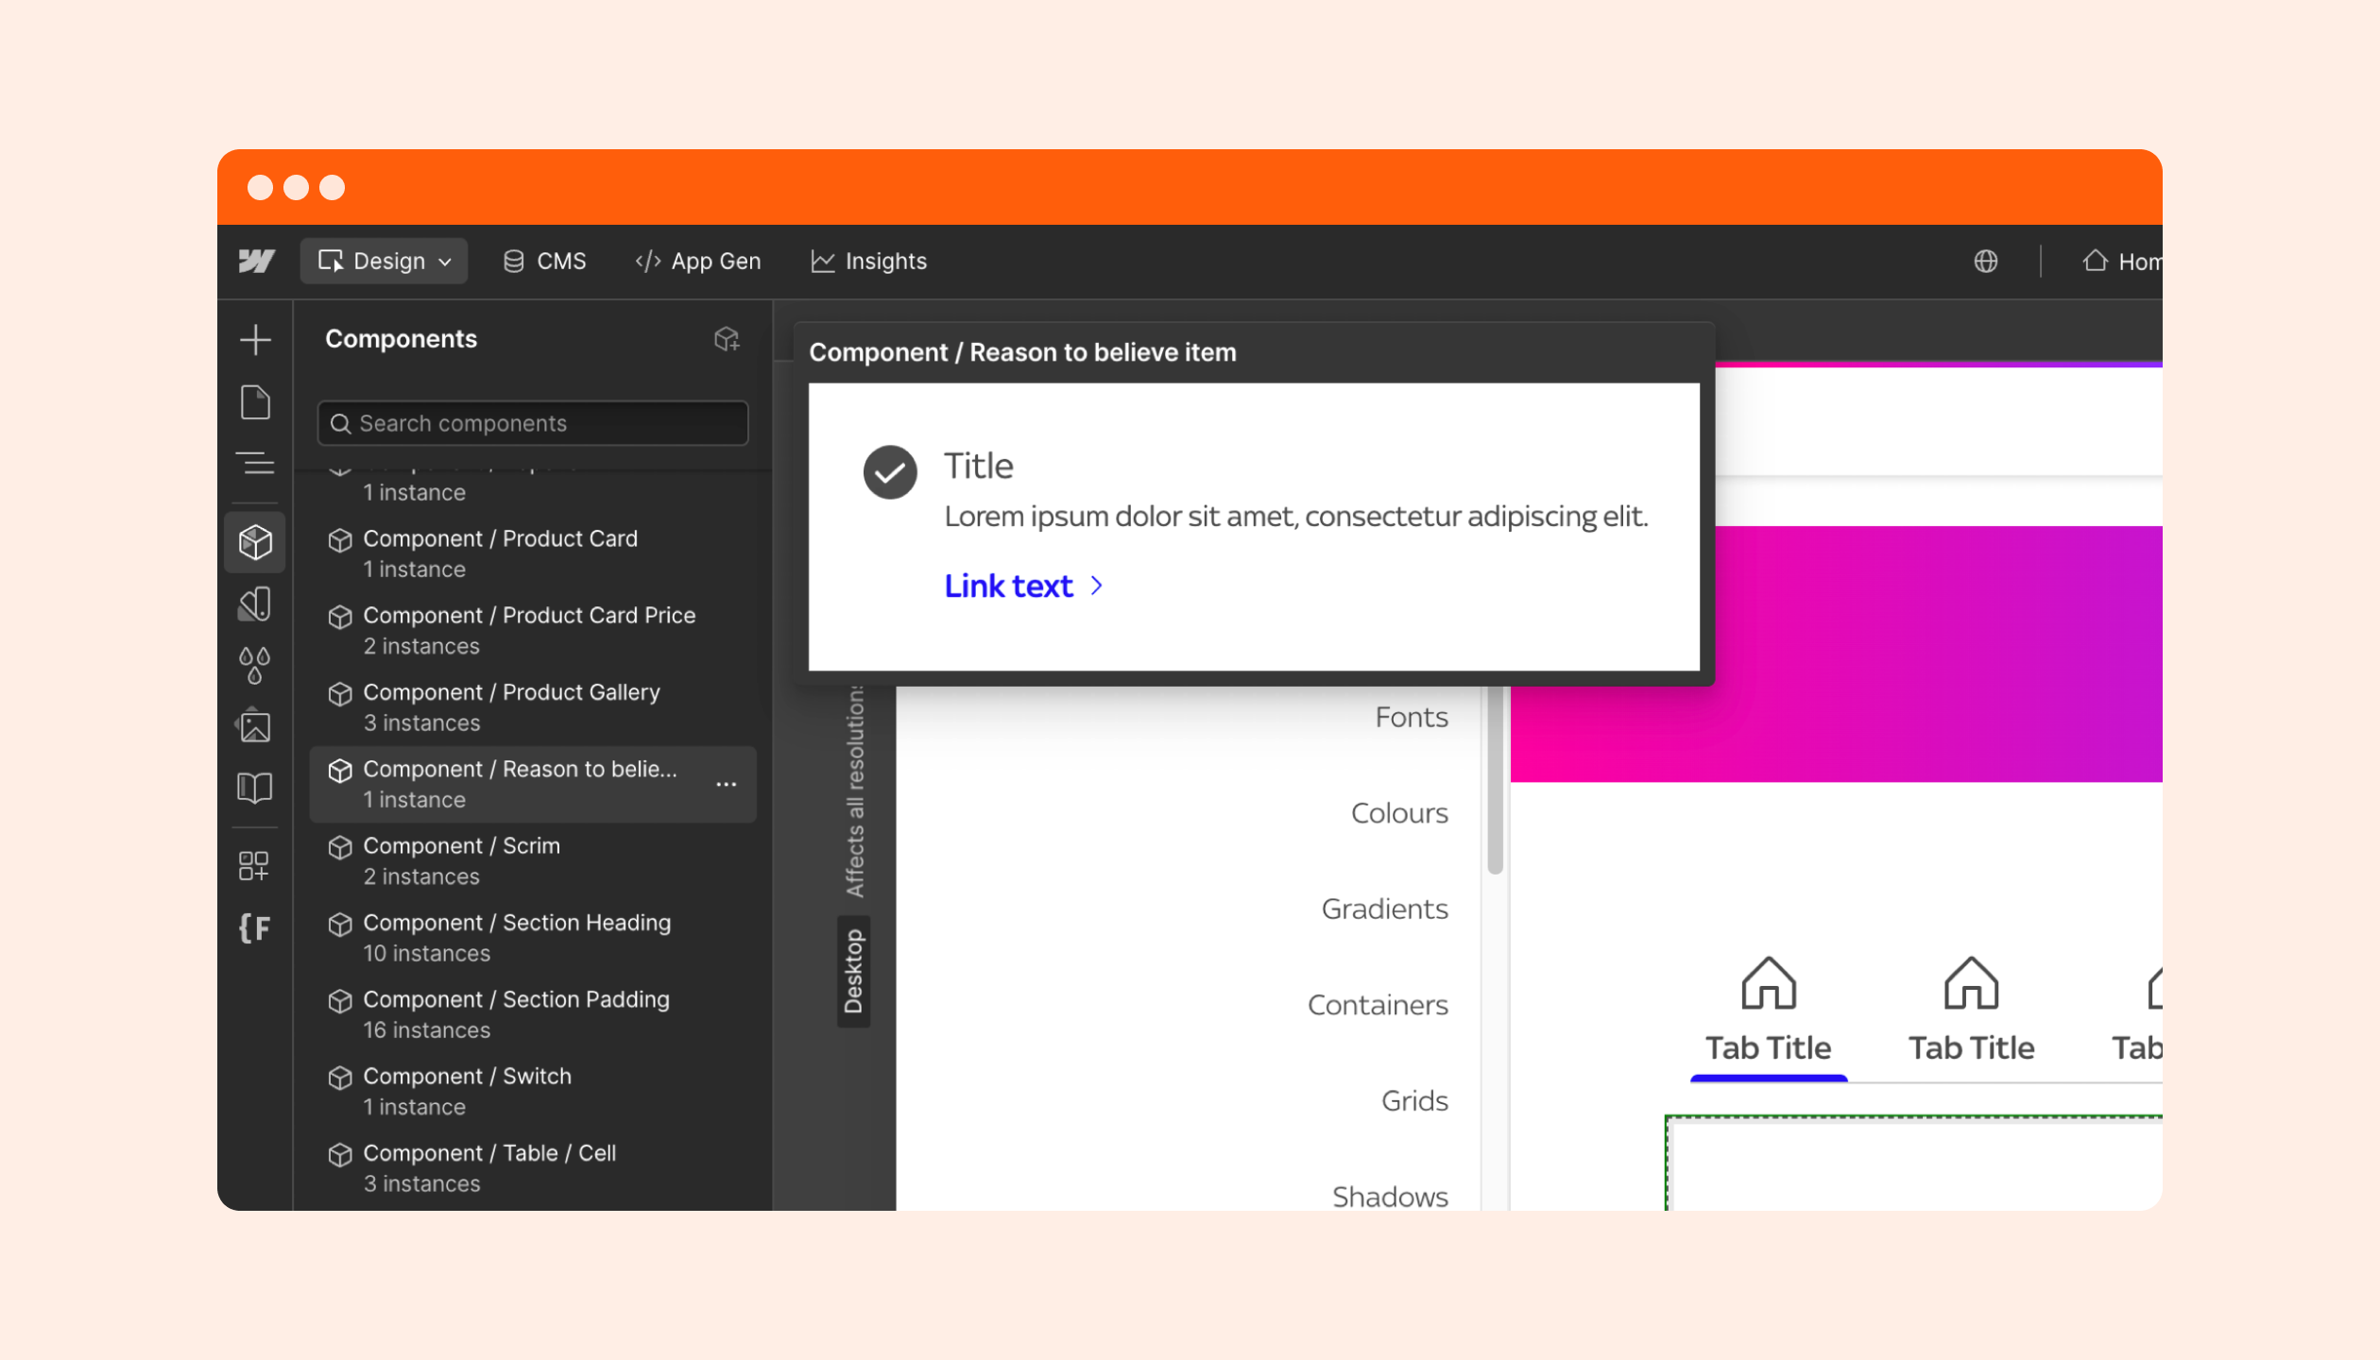Click the globe locale icon
The width and height of the screenshot is (2380, 1360).
[1985, 262]
